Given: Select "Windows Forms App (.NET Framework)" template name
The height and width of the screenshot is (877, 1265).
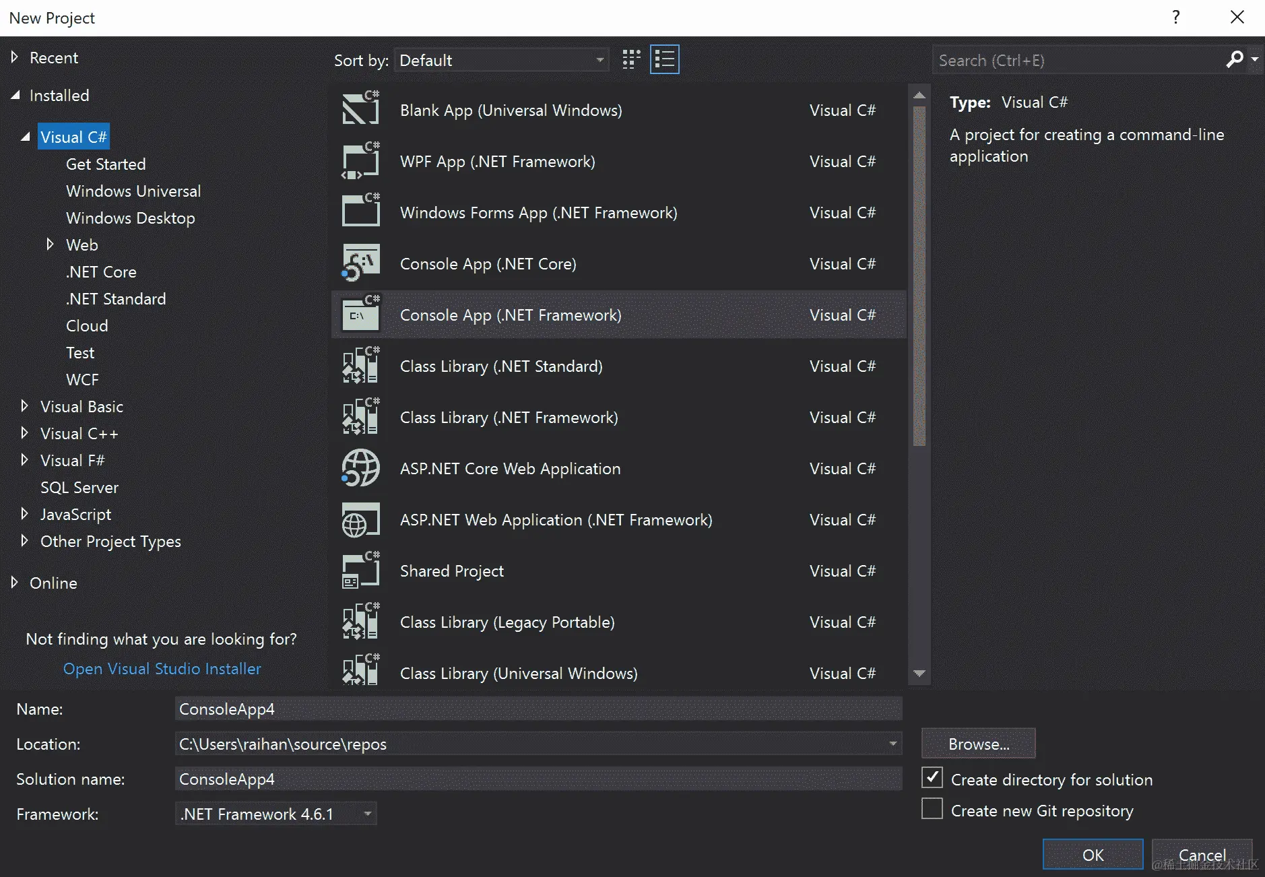Looking at the screenshot, I should (x=539, y=213).
